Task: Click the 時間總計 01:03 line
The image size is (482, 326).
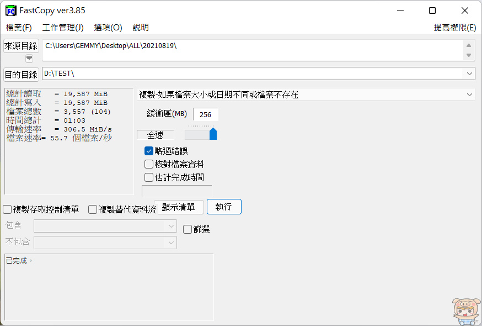Action: point(46,120)
